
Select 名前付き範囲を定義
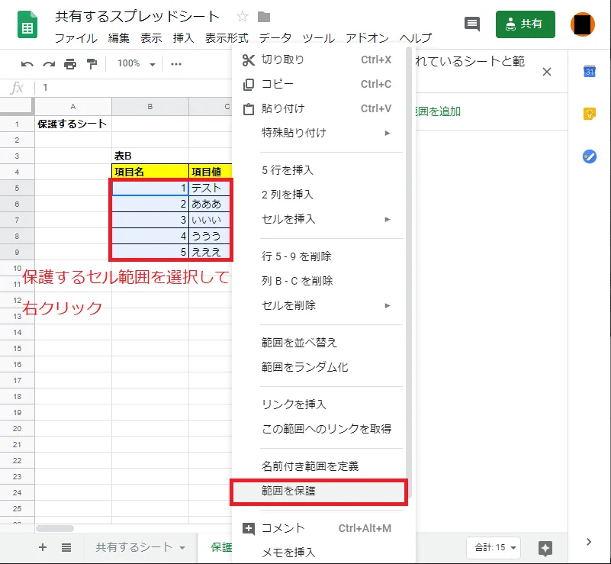pyautogui.click(x=319, y=466)
